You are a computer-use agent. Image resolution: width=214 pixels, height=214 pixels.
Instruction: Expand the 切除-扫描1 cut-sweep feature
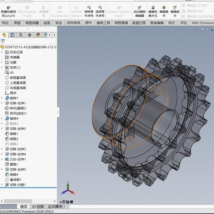point(2,185)
